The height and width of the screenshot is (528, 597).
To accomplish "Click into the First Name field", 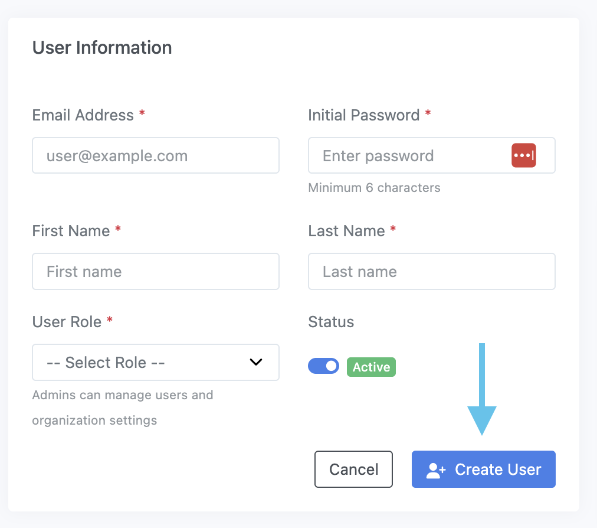I will [156, 272].
